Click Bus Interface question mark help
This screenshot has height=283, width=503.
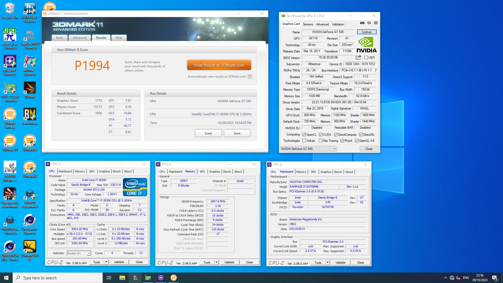pyautogui.click(x=375, y=70)
